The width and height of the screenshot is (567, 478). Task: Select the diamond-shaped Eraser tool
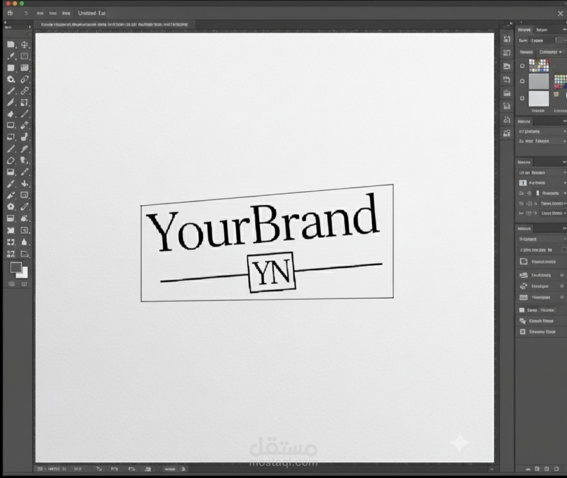10,160
